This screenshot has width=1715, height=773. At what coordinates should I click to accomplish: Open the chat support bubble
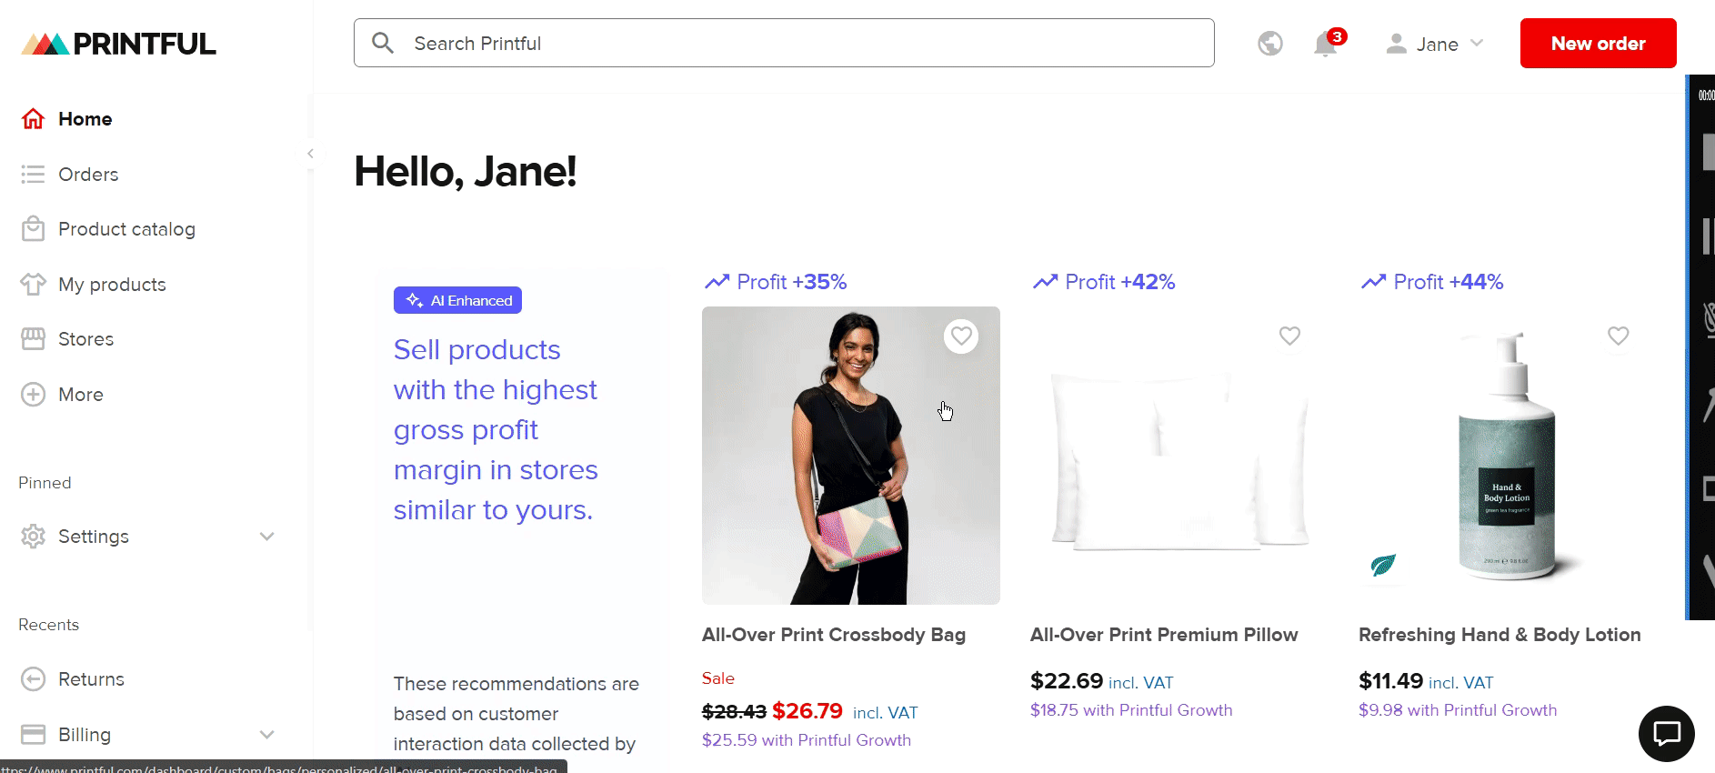coord(1666,734)
